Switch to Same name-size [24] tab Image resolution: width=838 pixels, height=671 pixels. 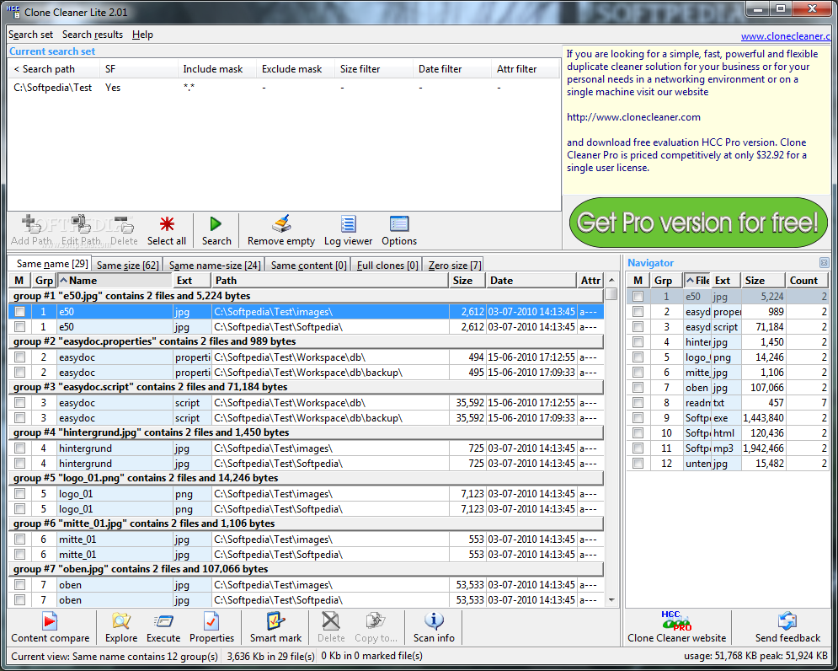215,265
